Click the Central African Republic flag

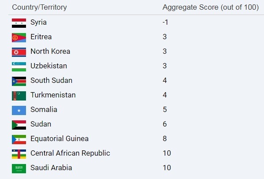click(19, 154)
